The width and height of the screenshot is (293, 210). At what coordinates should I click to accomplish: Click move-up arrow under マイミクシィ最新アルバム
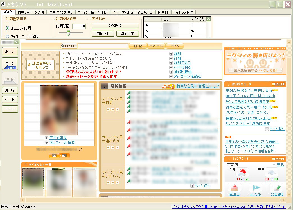(x=108, y=182)
